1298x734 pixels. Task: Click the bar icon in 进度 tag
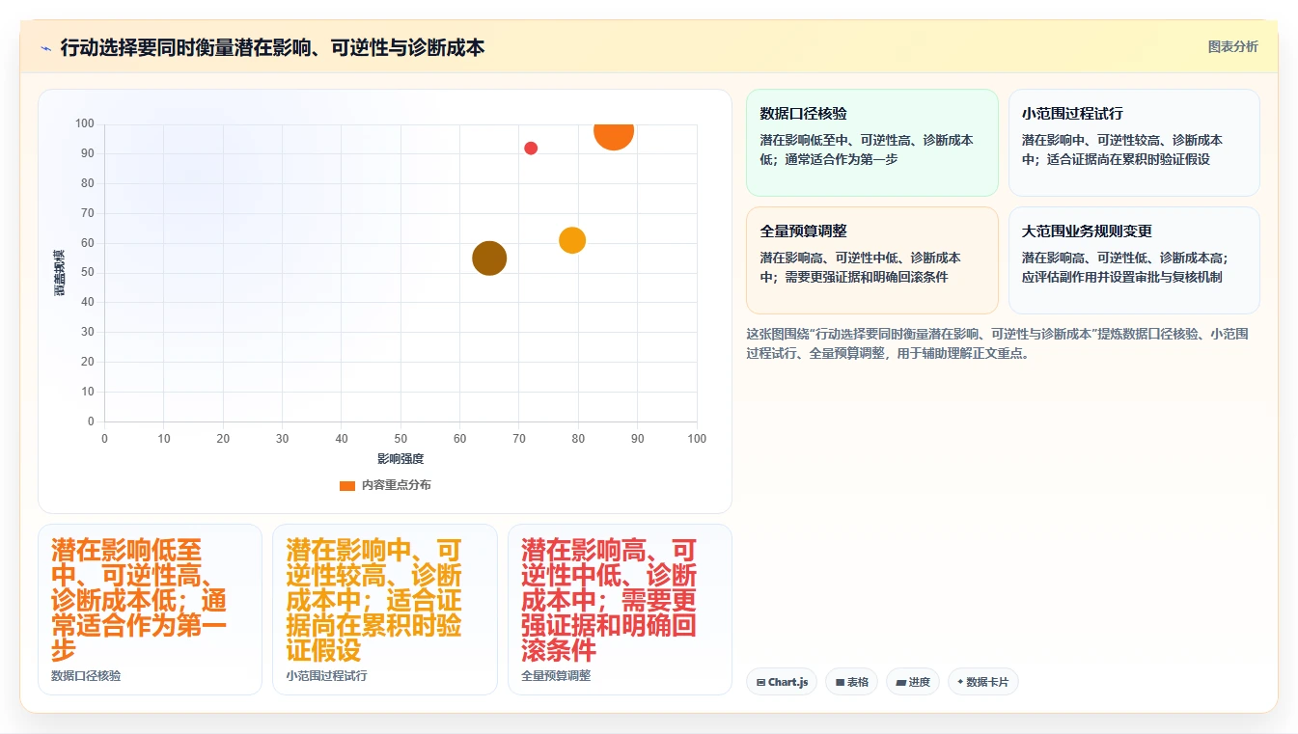[x=900, y=682]
